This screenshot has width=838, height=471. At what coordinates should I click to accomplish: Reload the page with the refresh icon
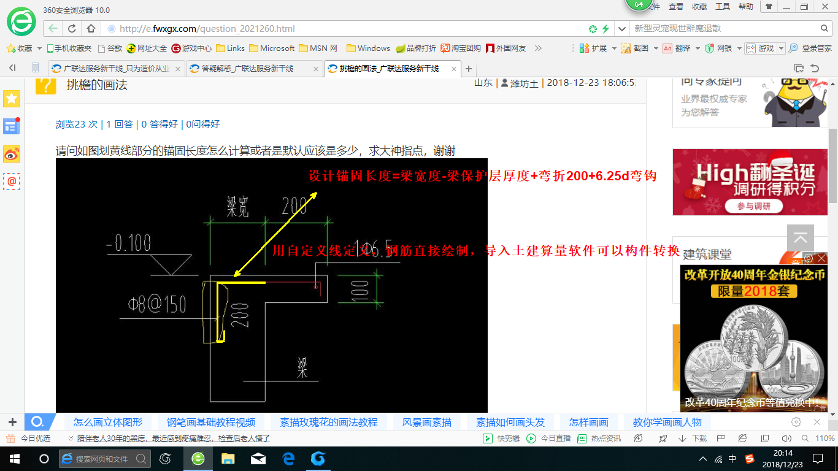(72, 29)
